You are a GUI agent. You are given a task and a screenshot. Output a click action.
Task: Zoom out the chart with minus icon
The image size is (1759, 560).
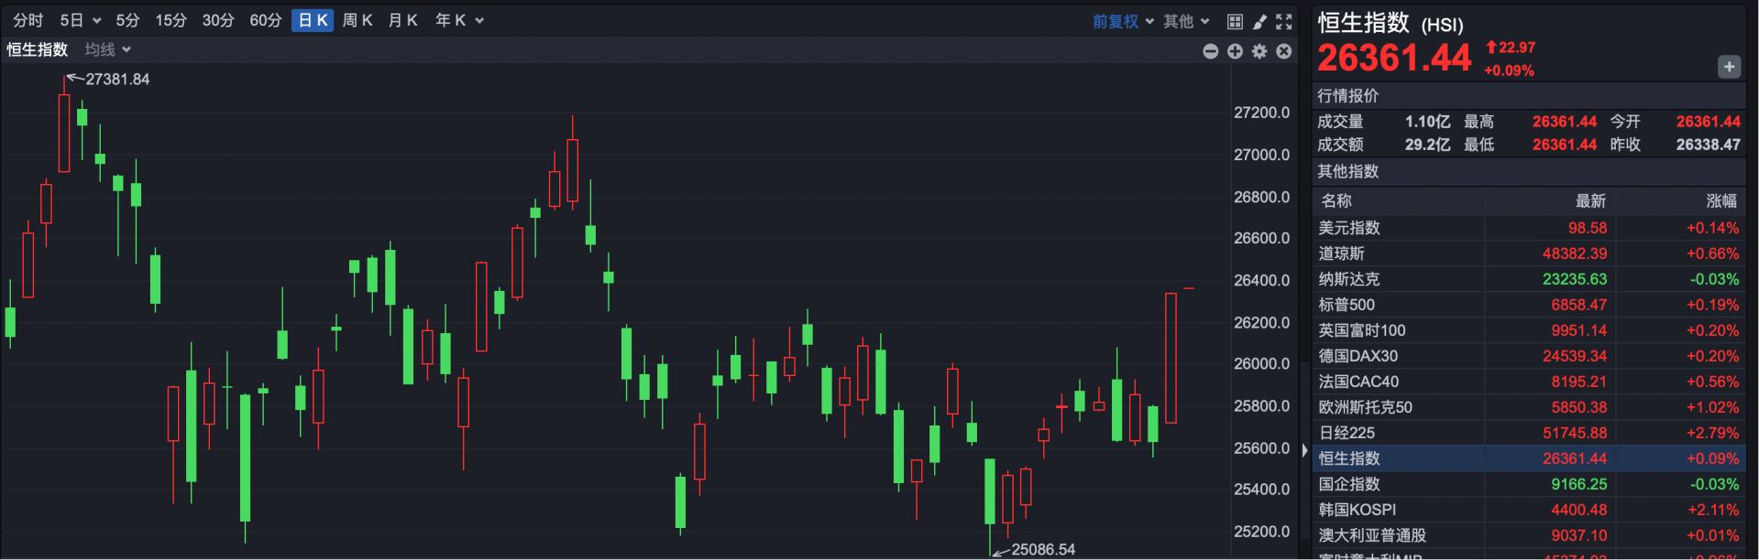pos(1210,51)
